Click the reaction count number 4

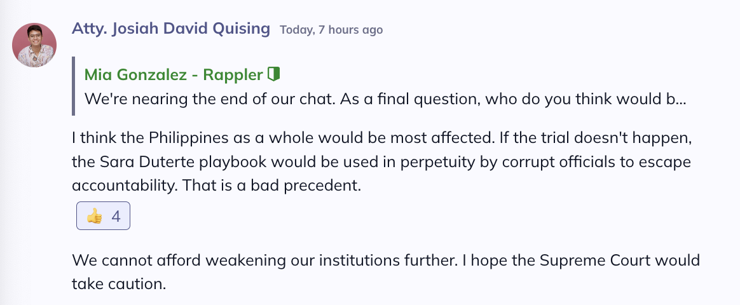click(116, 217)
